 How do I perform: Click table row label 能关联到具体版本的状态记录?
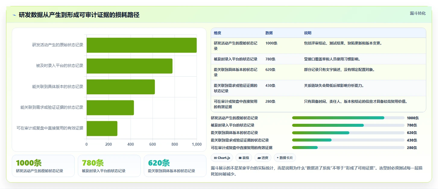pos(235,72)
